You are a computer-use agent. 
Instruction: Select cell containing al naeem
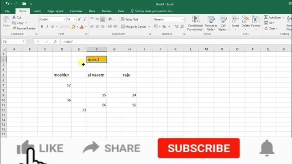(x=97, y=75)
